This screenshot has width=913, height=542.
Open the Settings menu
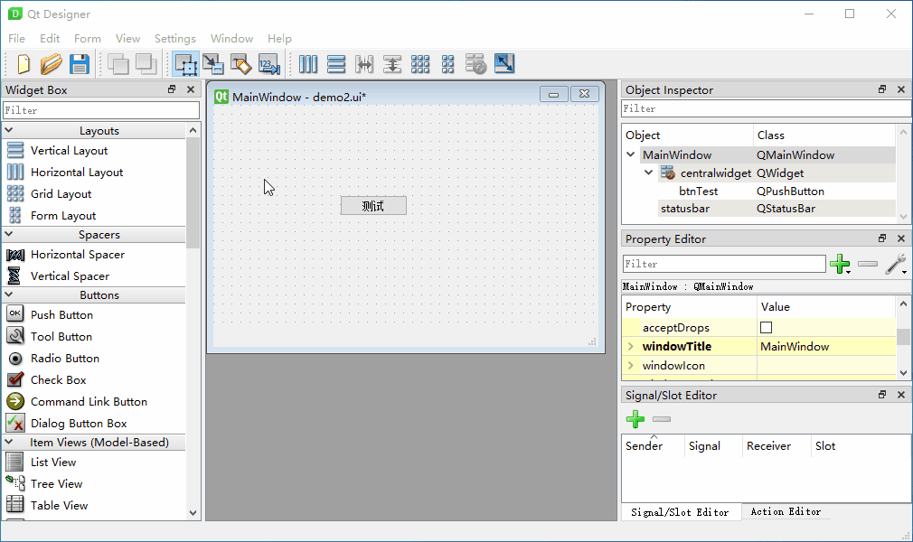tap(174, 39)
